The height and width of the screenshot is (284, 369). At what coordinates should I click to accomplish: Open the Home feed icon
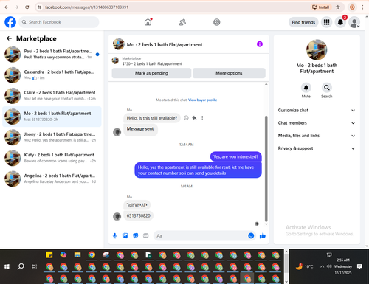[x=148, y=22]
